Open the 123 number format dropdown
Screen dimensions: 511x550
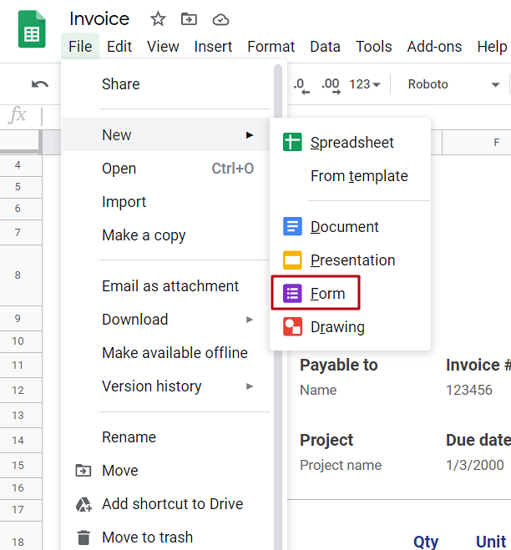(x=365, y=84)
